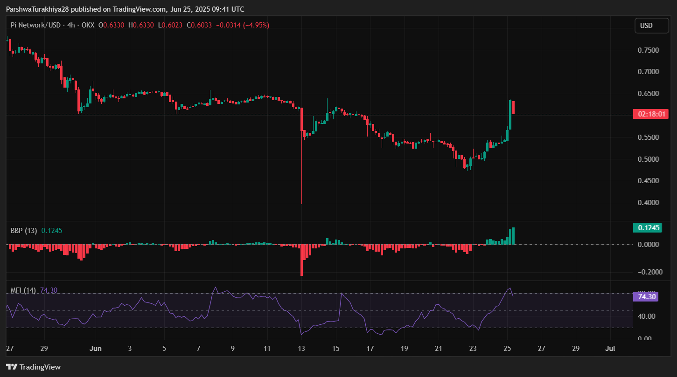
Task: Click the tall green candle near June 25
Action: pos(510,115)
